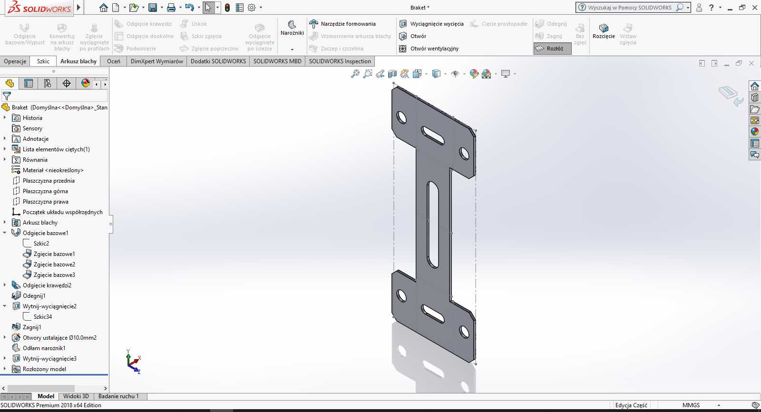This screenshot has width=761, height=412.
Task: Print using the printer icon
Action: click(171, 8)
